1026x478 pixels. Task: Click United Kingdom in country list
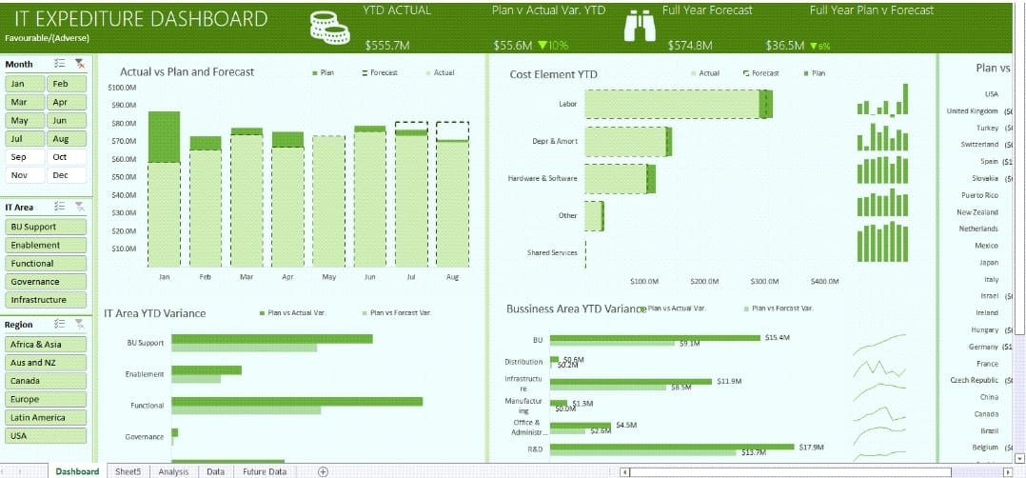[973, 111]
